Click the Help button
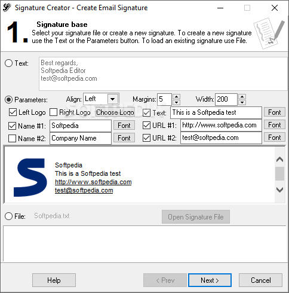The height and width of the screenshot is (293, 289). (54, 280)
